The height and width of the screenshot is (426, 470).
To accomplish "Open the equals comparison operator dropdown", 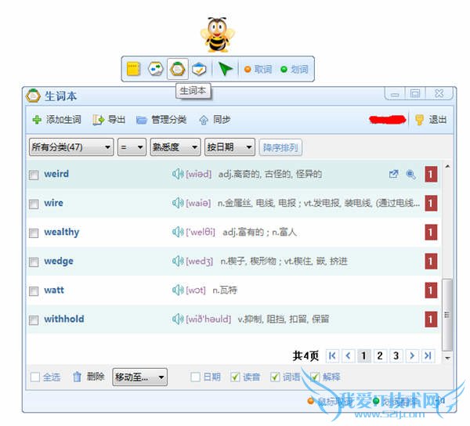I will click(132, 147).
